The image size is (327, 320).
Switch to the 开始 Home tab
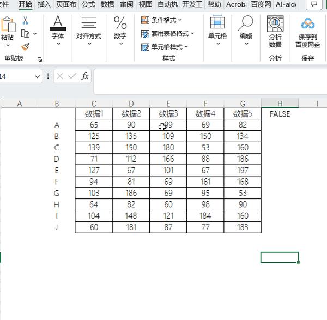25,4
